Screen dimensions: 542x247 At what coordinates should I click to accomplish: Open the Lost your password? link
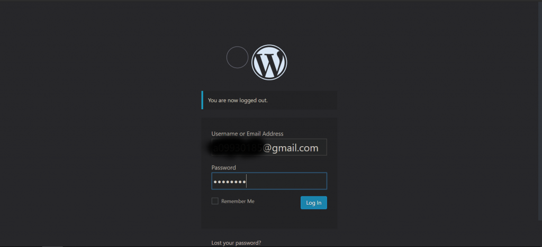click(x=236, y=243)
